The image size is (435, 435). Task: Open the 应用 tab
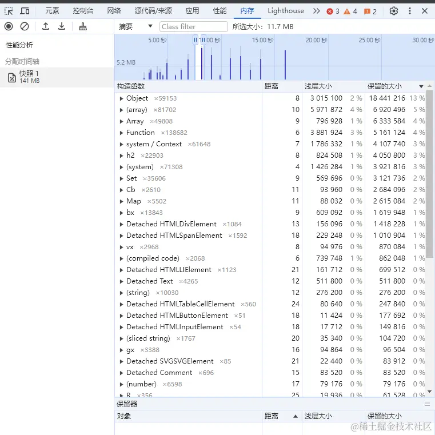(192, 11)
